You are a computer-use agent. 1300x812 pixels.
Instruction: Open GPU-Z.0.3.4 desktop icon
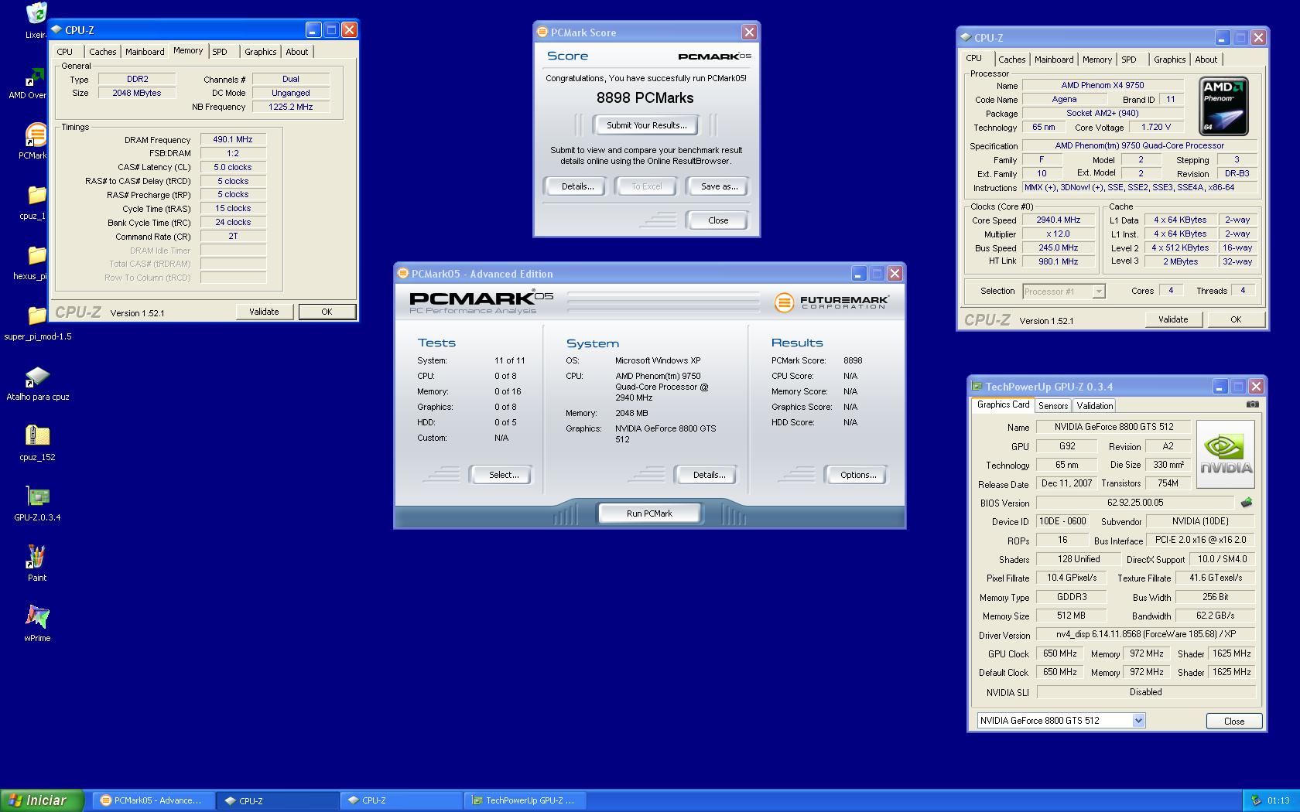point(37,496)
